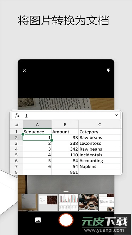Select row 6 header

point(16,161)
